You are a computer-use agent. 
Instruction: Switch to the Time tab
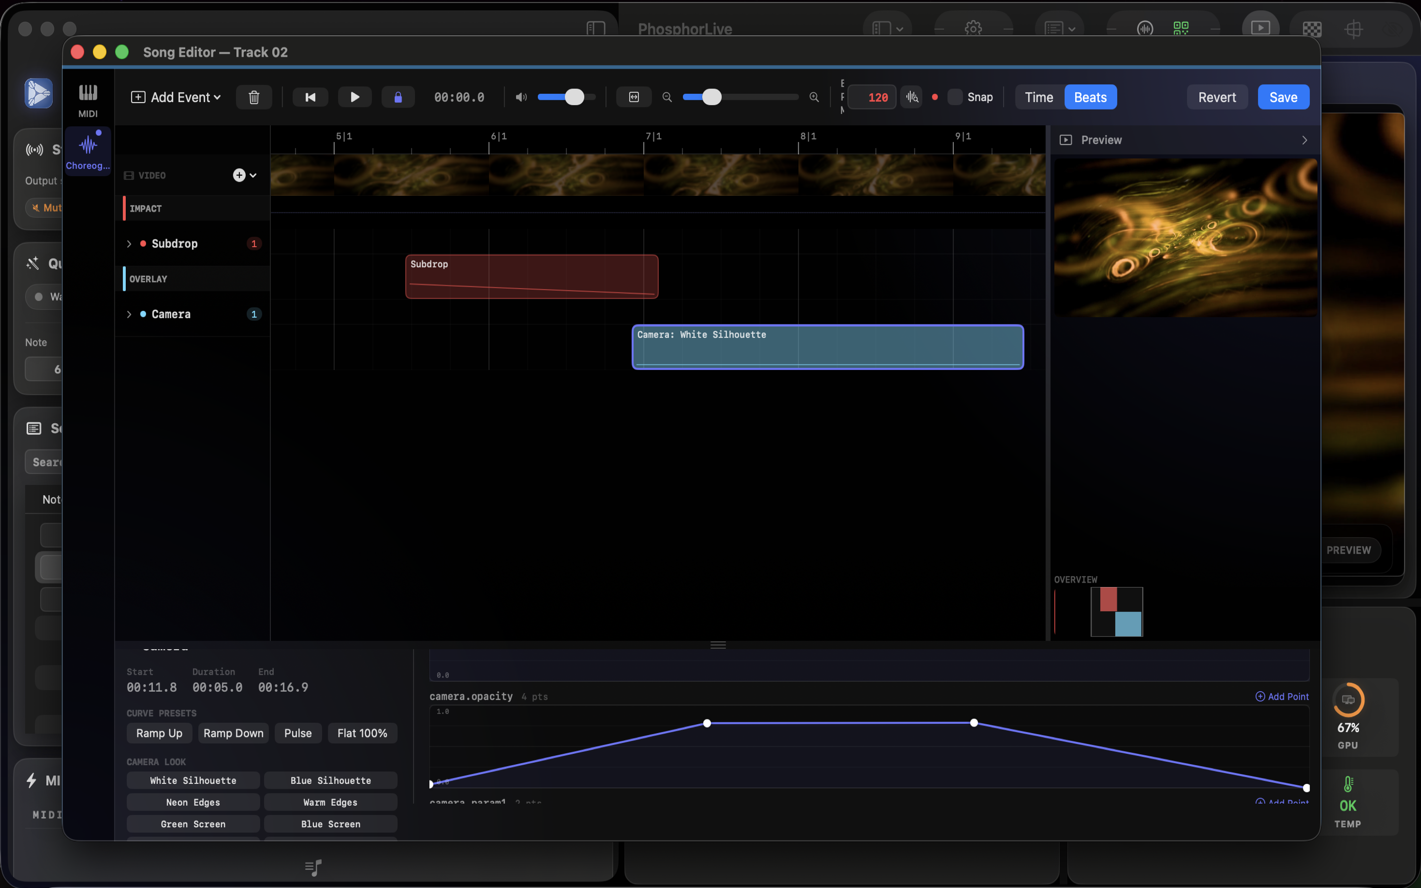point(1039,97)
